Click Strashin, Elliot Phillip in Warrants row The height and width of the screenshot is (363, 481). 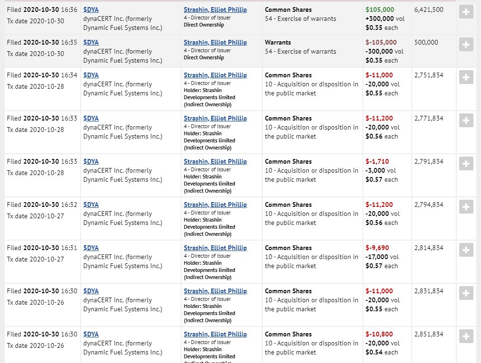(215, 42)
